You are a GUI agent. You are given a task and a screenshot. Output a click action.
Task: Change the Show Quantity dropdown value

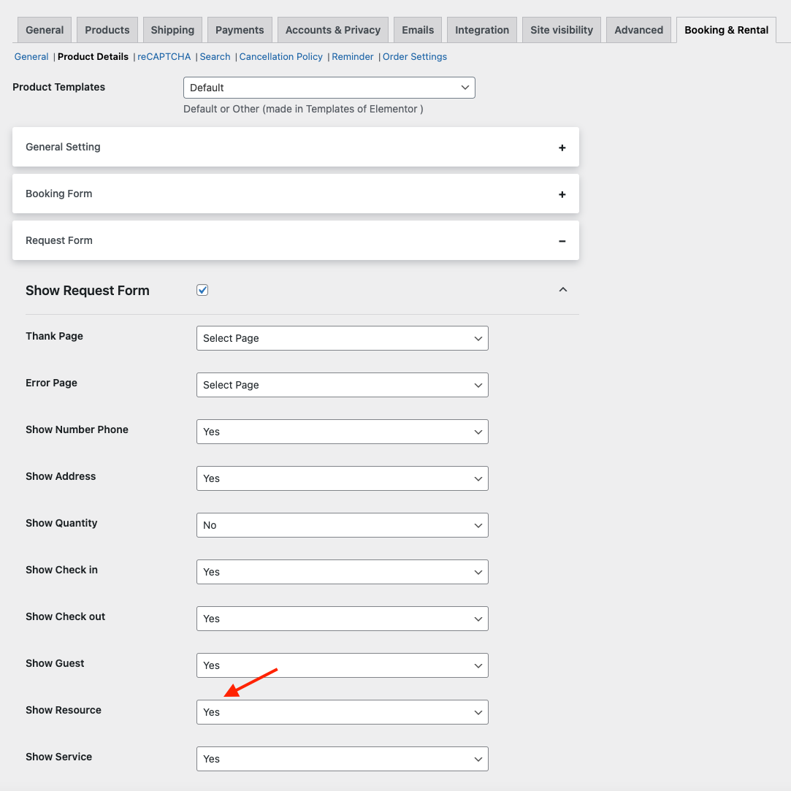coord(342,525)
